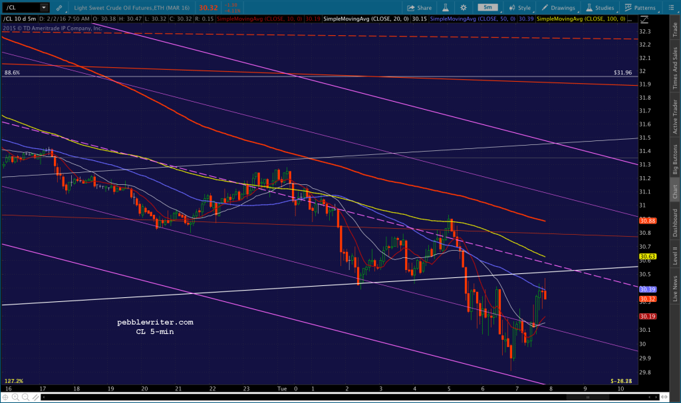Click the zoom-out magnifier icon

[25, 397]
